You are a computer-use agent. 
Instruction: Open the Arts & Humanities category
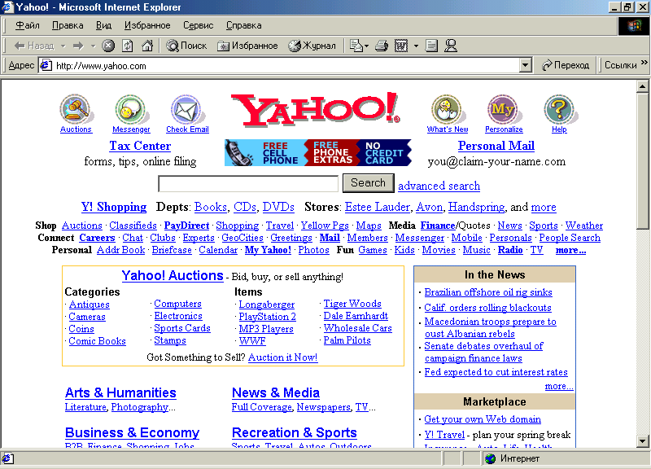pyautogui.click(x=120, y=392)
